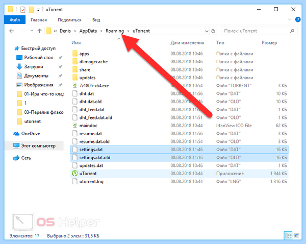Select Этот компьютер in navigation pane
The image size is (306, 244).
[x=38, y=146]
